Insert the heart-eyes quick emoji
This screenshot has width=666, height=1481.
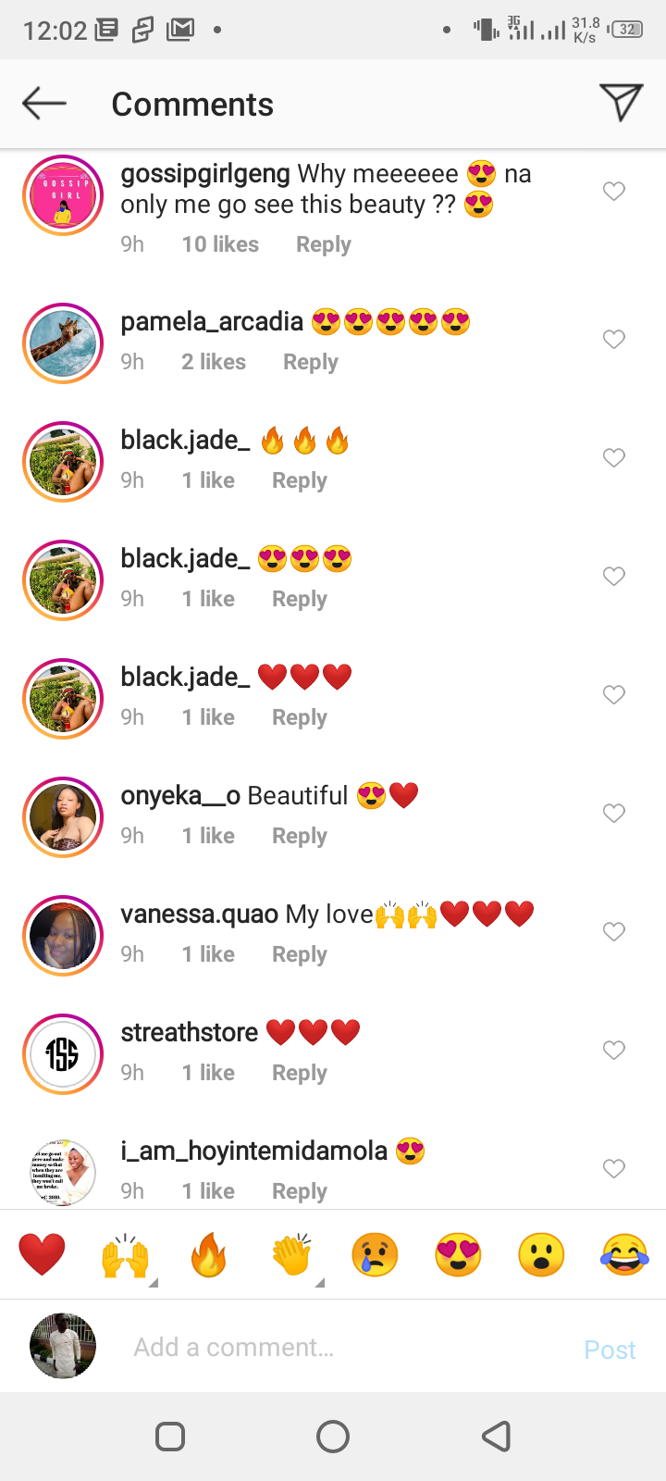[x=458, y=1255]
